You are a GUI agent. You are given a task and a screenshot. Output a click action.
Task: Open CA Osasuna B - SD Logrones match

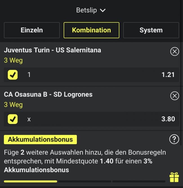point(48,94)
